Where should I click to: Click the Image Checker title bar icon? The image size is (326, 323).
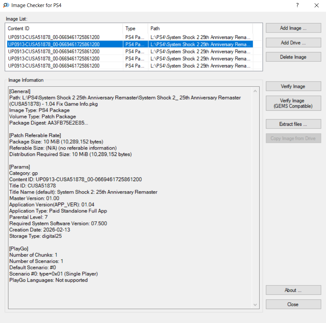6,5
